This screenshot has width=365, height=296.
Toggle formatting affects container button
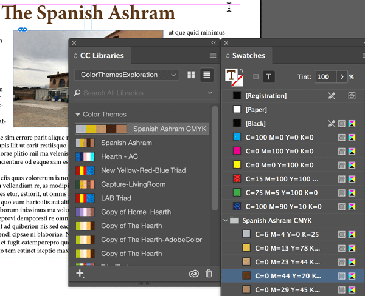255,77
